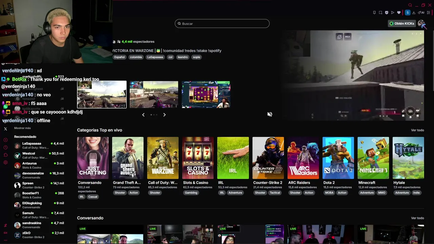Screen dimensions: 434x244
Task: Open Ver todo for Conversando section
Action: tap(417, 218)
